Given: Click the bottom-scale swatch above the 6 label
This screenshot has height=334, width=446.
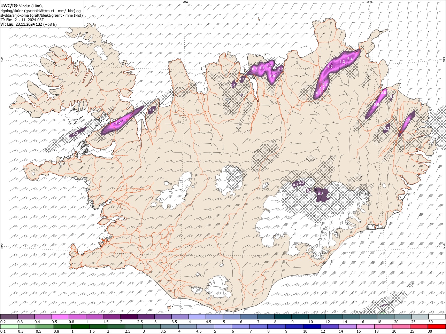Looking at the screenshot, I should pyautogui.click(x=240, y=326).
